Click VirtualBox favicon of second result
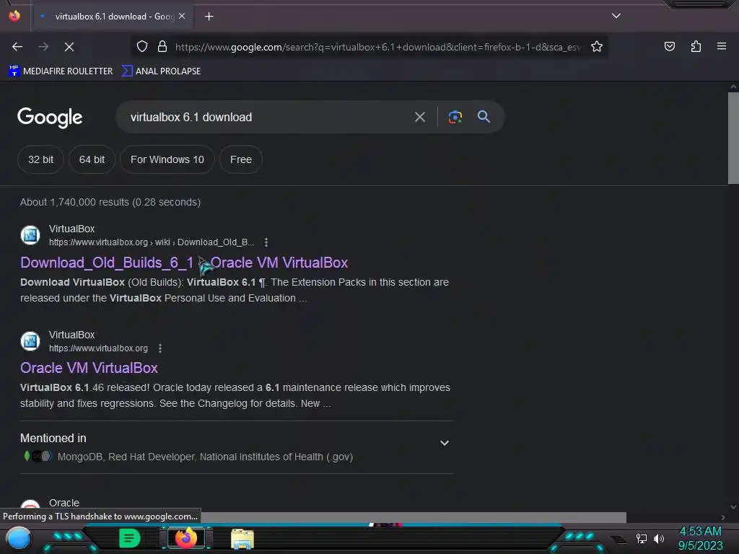This screenshot has width=739, height=554. click(30, 341)
